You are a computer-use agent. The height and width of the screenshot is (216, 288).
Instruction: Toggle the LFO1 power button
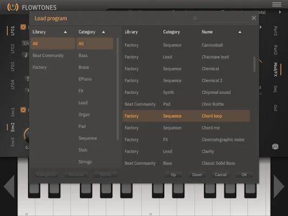23,27
